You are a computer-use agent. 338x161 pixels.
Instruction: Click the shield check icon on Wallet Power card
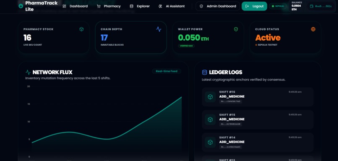(x=236, y=29)
